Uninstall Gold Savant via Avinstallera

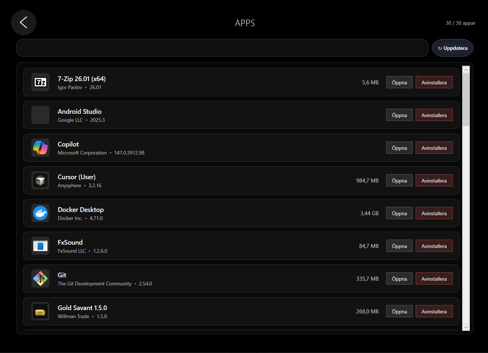coord(434,312)
